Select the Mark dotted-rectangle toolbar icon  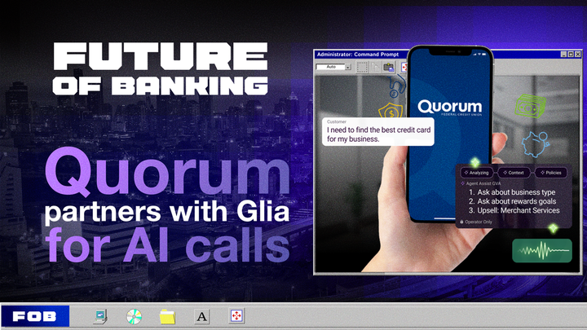(x=362, y=67)
